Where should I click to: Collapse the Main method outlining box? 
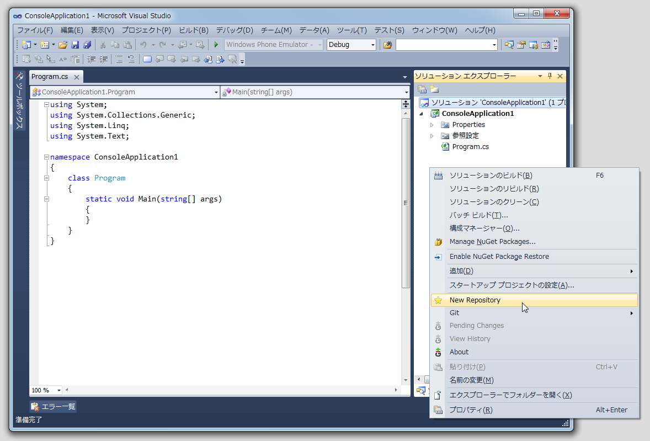coord(47,199)
